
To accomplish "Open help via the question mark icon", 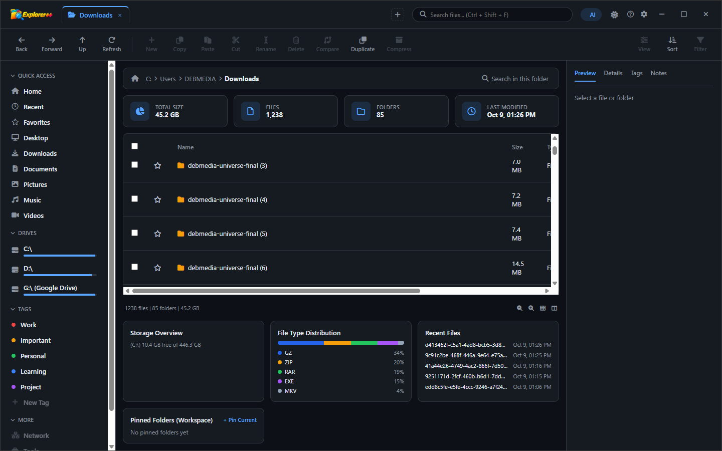I will [x=630, y=15].
